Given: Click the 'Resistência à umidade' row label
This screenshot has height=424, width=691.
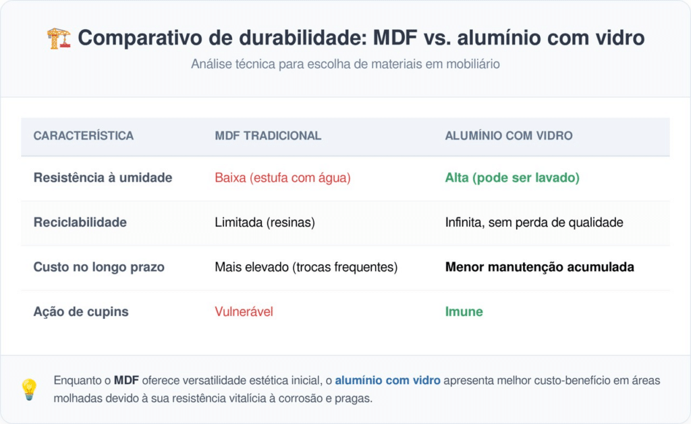Looking at the screenshot, I should pos(103,178).
